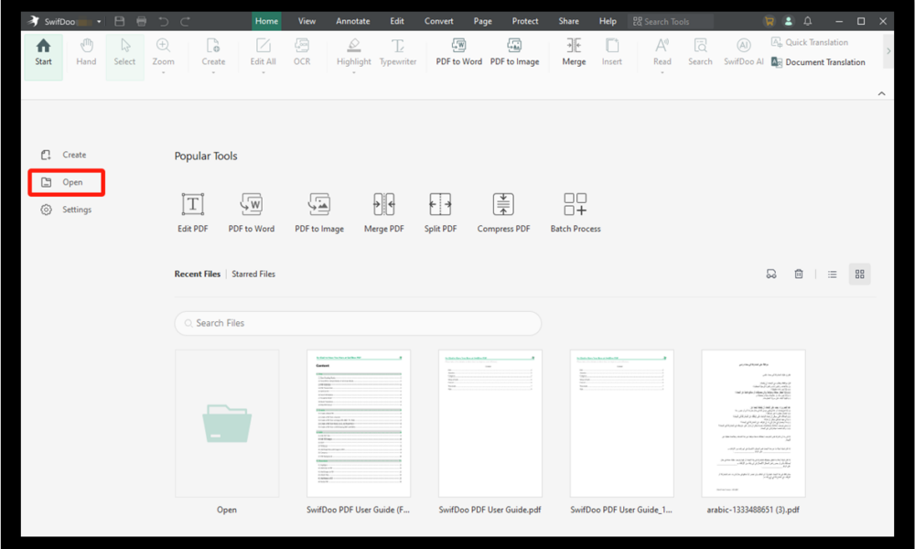Click the Print icon in title bar
Screen dimensions: 915x549
[141, 21]
